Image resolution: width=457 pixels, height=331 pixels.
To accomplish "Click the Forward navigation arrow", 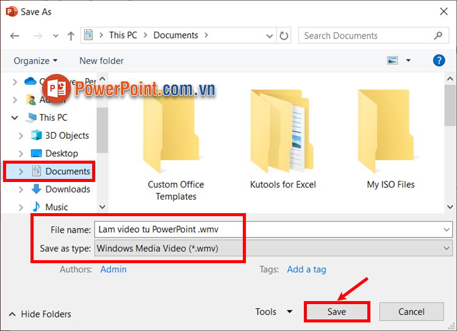I will click(x=38, y=36).
